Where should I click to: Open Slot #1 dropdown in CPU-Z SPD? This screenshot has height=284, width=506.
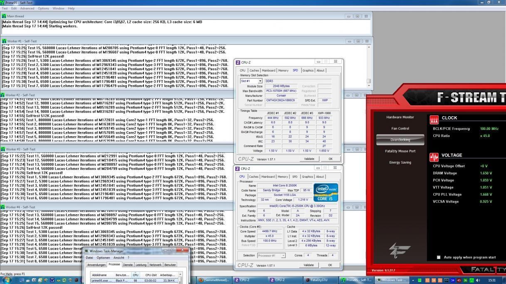pos(260,81)
